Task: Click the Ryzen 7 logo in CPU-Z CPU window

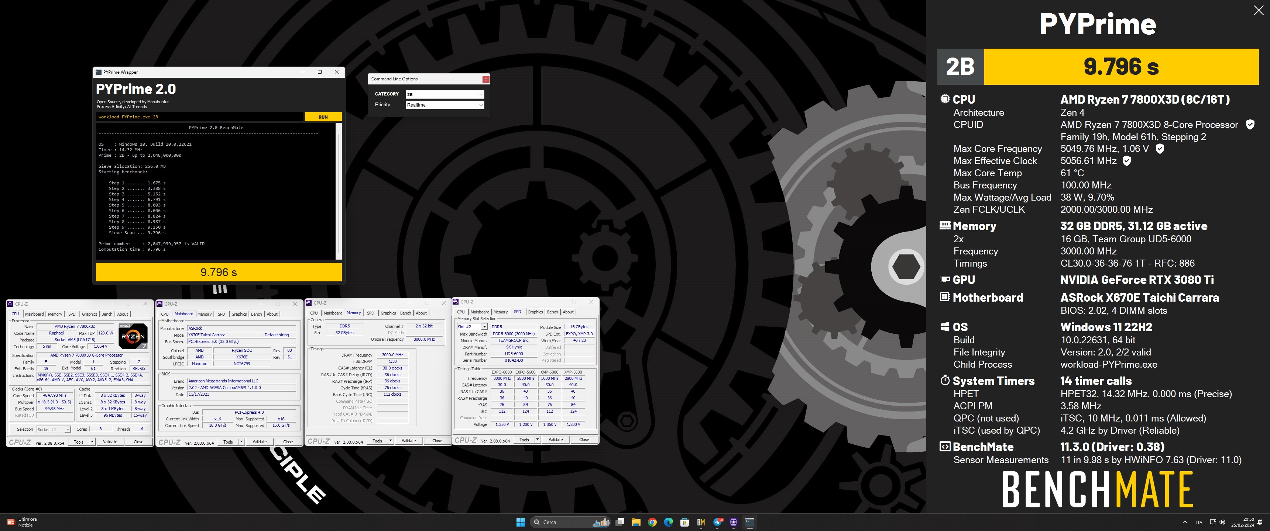Action: coord(133,336)
